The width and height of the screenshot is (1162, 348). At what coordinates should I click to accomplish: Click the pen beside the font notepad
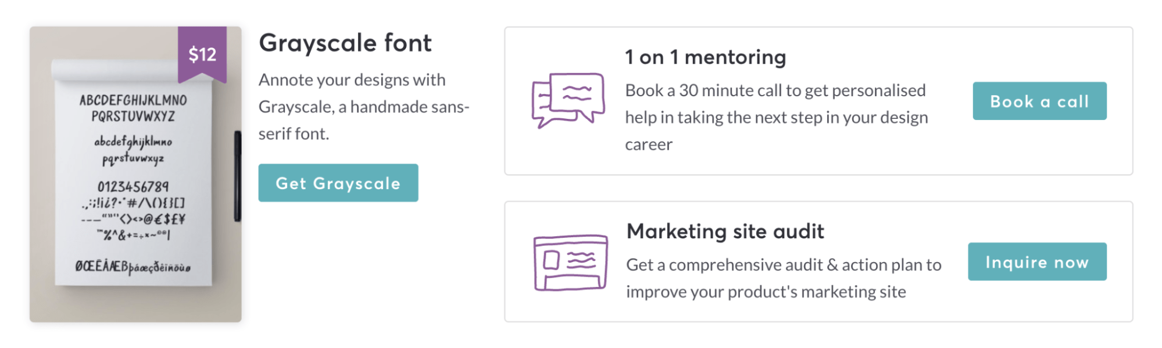tap(235, 180)
